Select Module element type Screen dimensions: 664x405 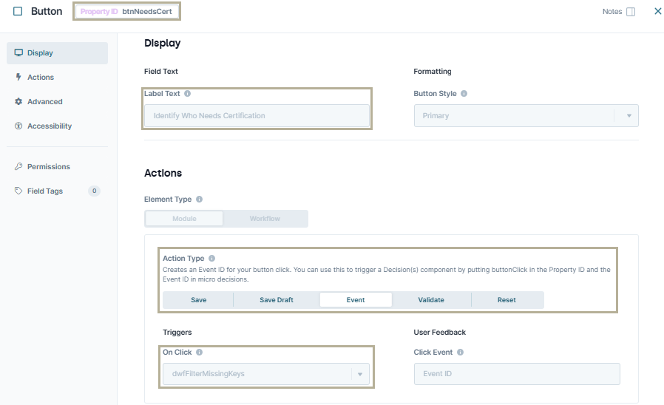pos(184,218)
